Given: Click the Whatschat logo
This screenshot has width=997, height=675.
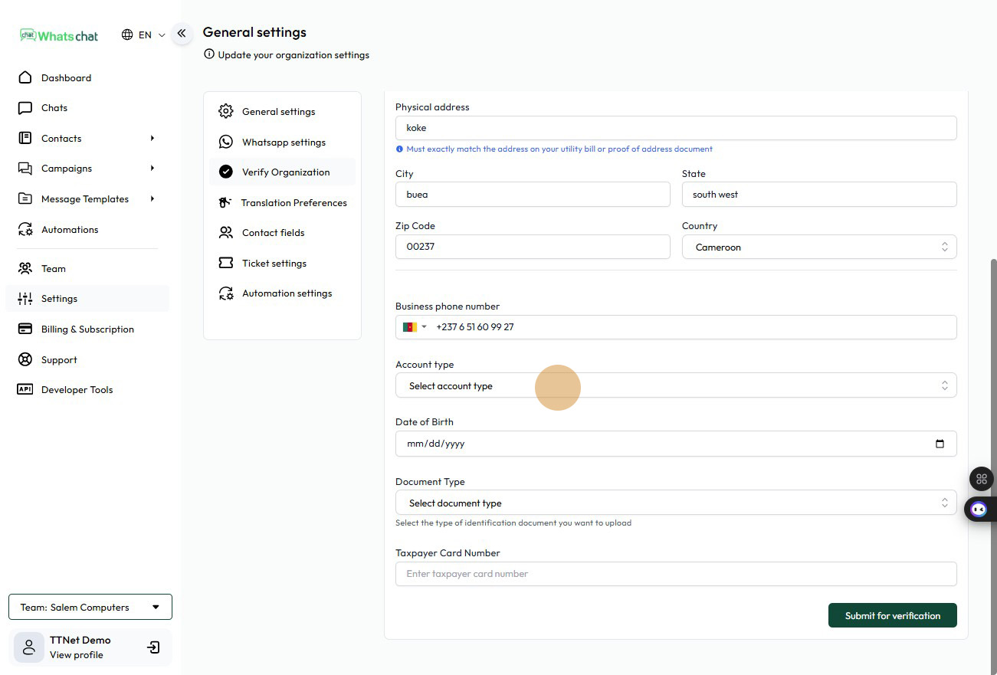Looking at the screenshot, I should 60,35.
